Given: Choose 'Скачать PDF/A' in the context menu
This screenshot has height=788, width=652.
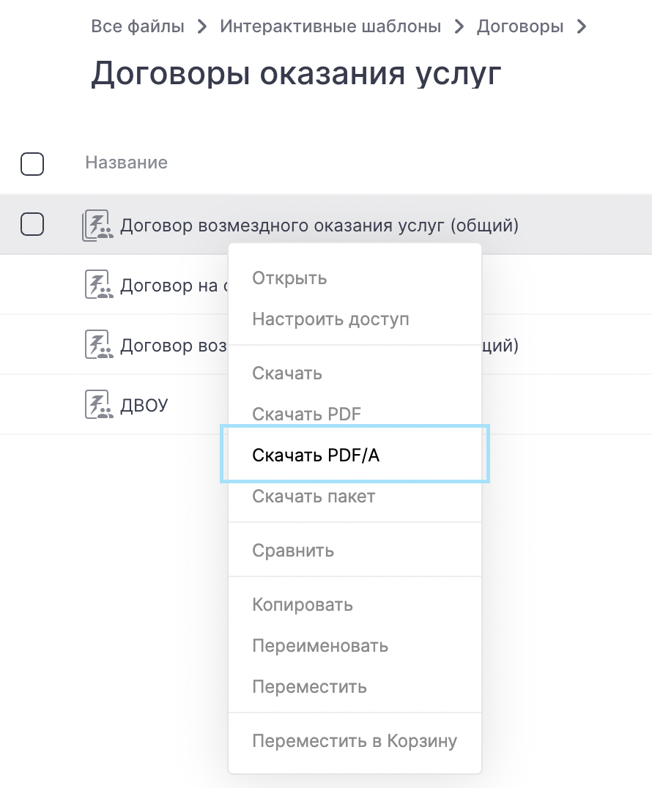Looking at the screenshot, I should (x=316, y=456).
